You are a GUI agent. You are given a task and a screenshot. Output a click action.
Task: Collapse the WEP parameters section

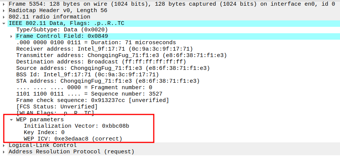pos(12,120)
